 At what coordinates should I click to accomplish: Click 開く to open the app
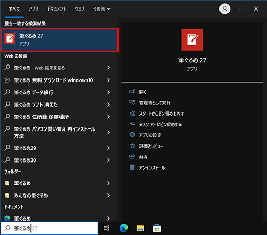(143, 92)
